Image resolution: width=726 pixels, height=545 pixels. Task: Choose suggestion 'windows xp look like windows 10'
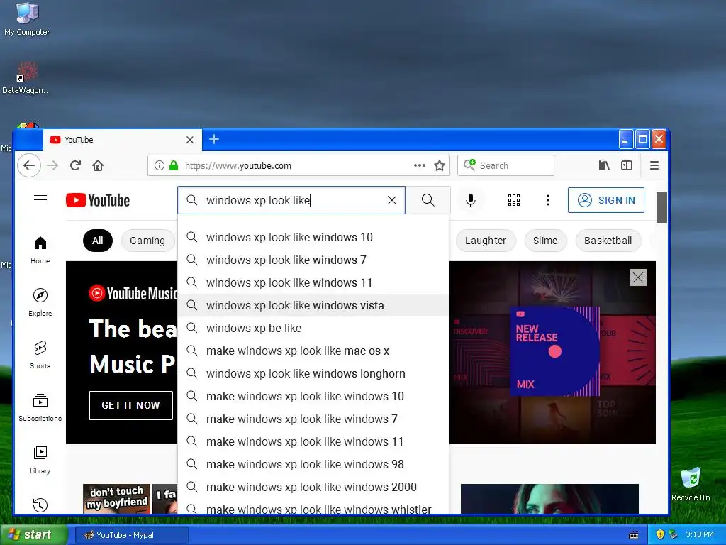click(313, 237)
